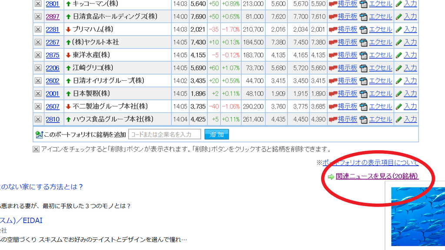Click 掲示板 flag icon in プリマハム row
The image size is (445, 250).
click(x=333, y=30)
